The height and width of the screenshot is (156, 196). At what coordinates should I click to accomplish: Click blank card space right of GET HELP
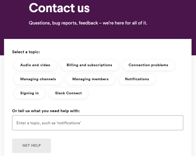[118, 145]
